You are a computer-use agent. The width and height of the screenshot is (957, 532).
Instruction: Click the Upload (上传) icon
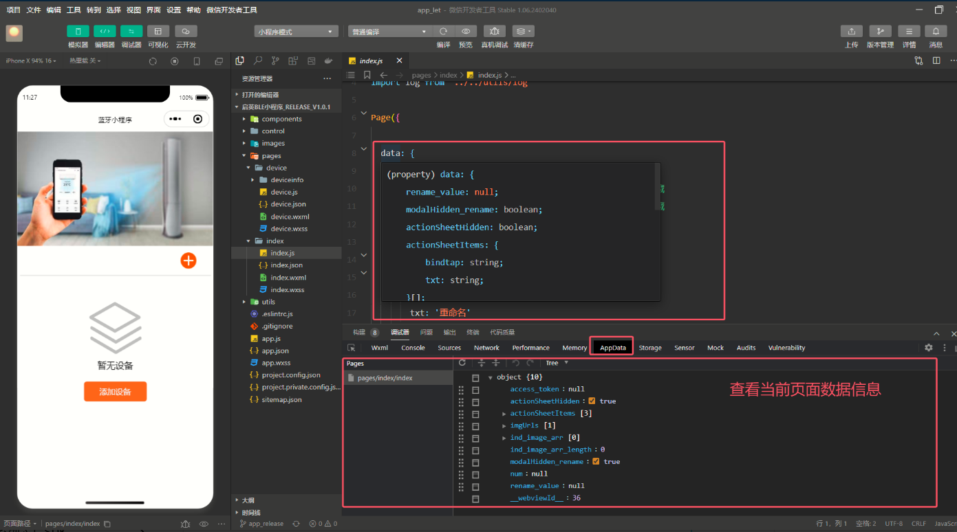point(851,32)
